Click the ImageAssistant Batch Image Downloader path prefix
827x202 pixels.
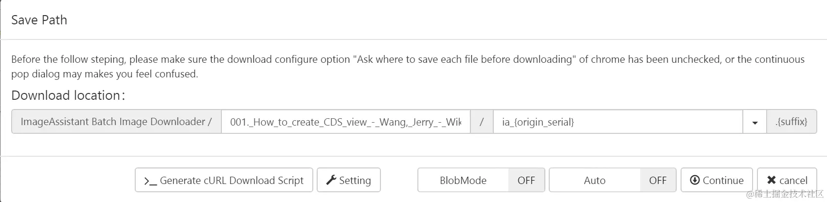pos(116,122)
